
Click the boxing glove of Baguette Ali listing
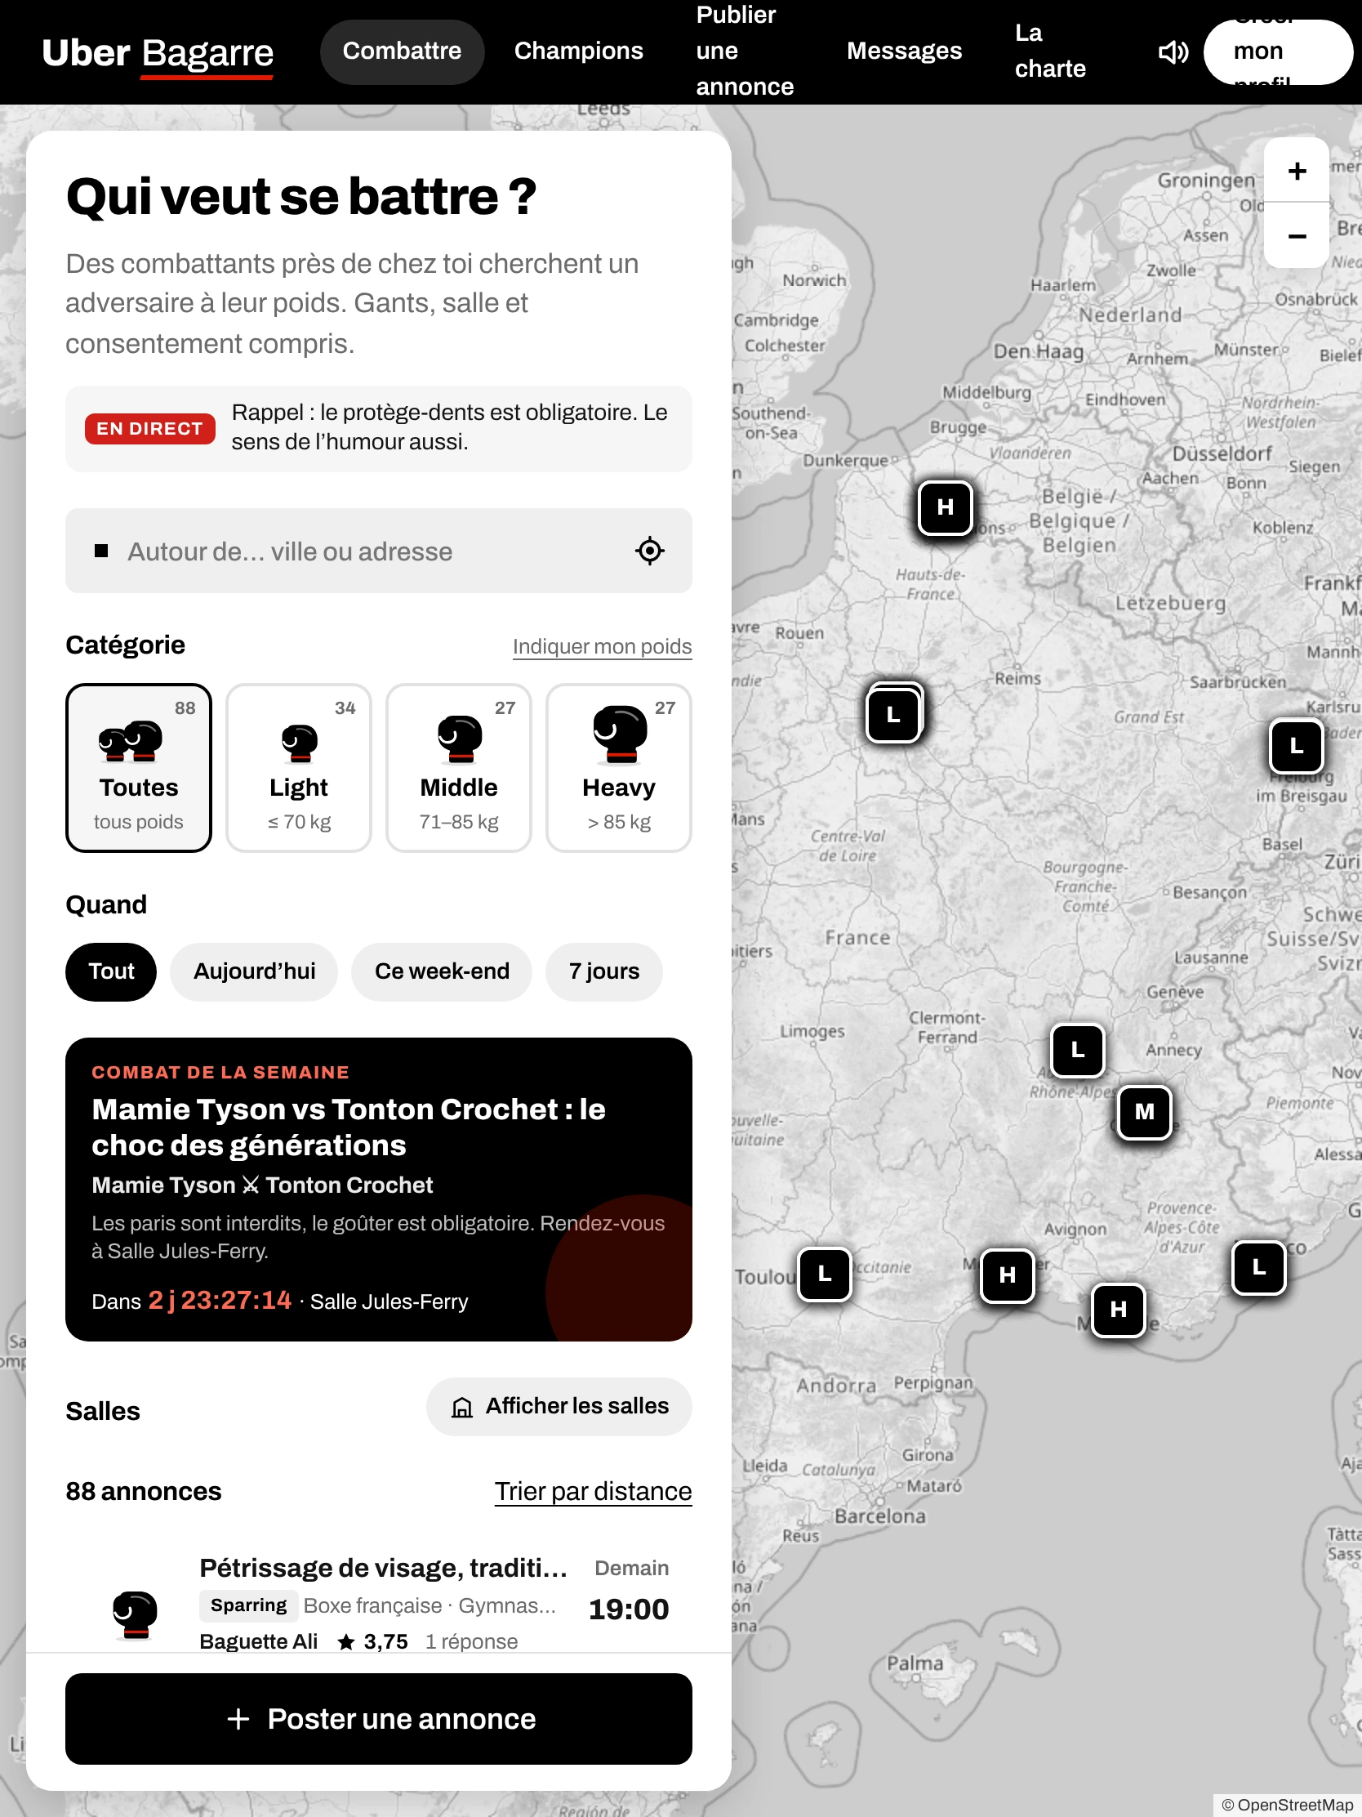click(135, 1614)
